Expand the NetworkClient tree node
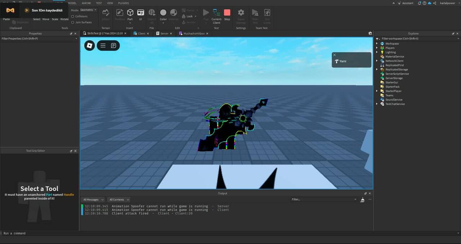The width and height of the screenshot is (461, 244). pos(377,61)
